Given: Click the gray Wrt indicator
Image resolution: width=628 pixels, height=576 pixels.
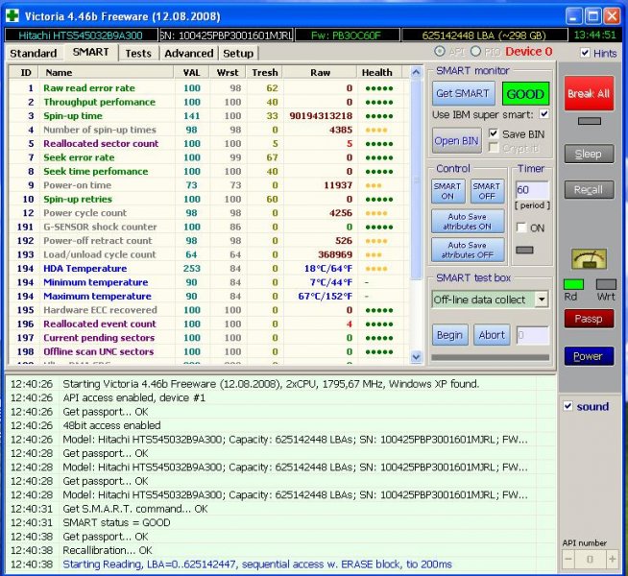Looking at the screenshot, I should 605,284.
